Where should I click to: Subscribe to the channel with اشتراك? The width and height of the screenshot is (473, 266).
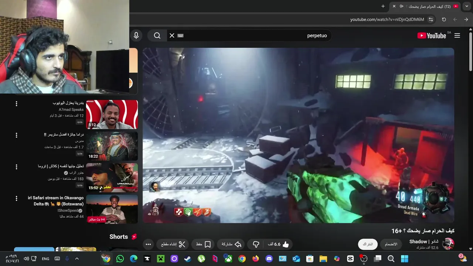coord(368,244)
